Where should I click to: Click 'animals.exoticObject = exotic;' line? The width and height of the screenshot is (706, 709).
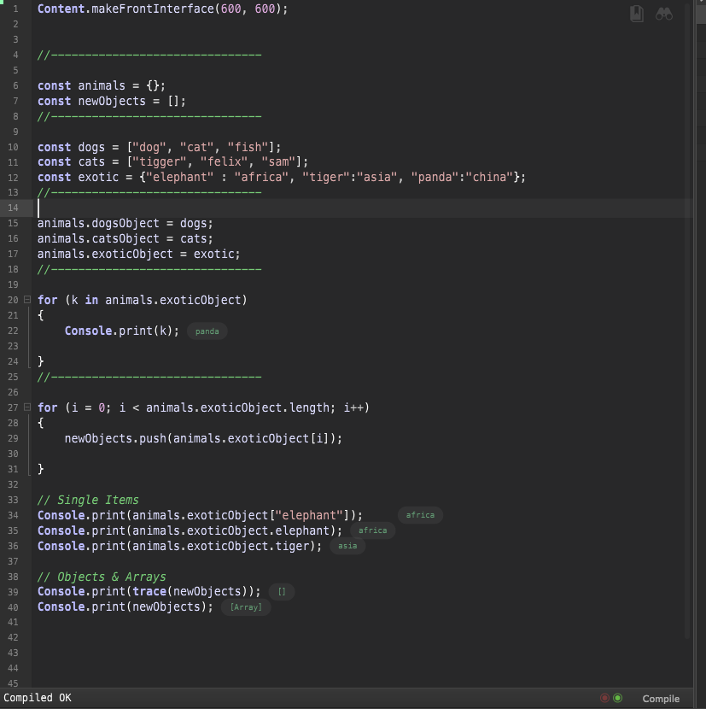click(138, 254)
